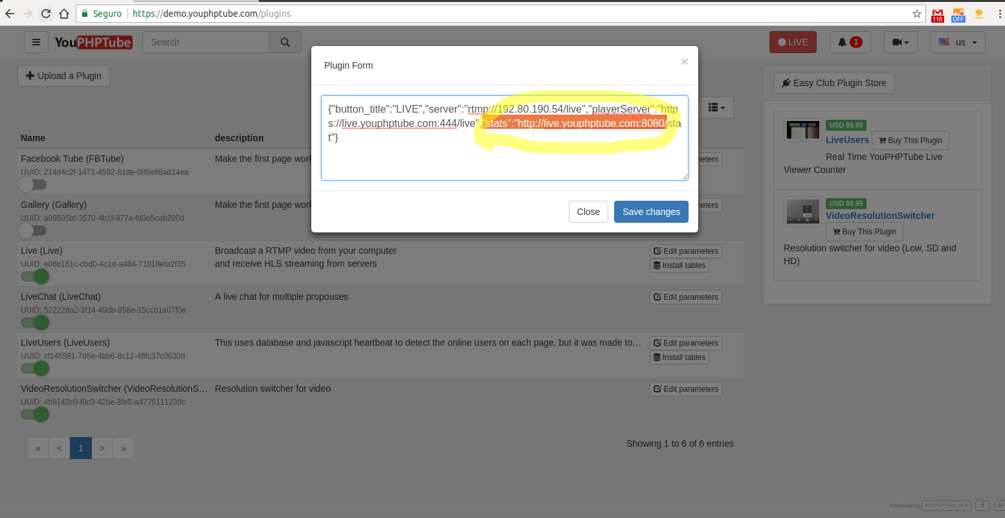Disable the VideoResolutionSwitcher plugin switch

click(x=35, y=414)
